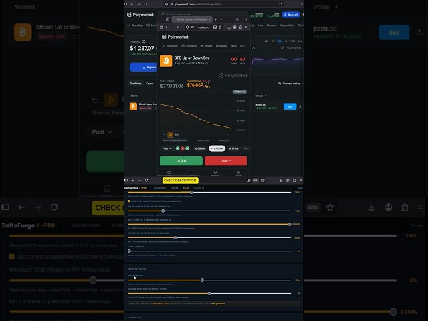Open Breaking in the popup bottom navigation

click(x=215, y=173)
